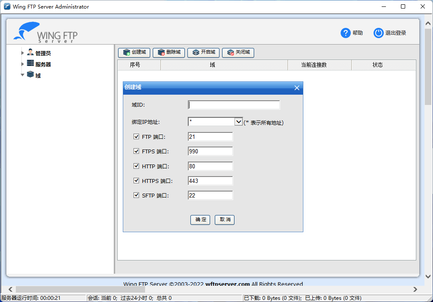Toggle the SFTP 端口 checkbox
Image resolution: width=433 pixels, height=302 pixels.
pyautogui.click(x=136, y=195)
